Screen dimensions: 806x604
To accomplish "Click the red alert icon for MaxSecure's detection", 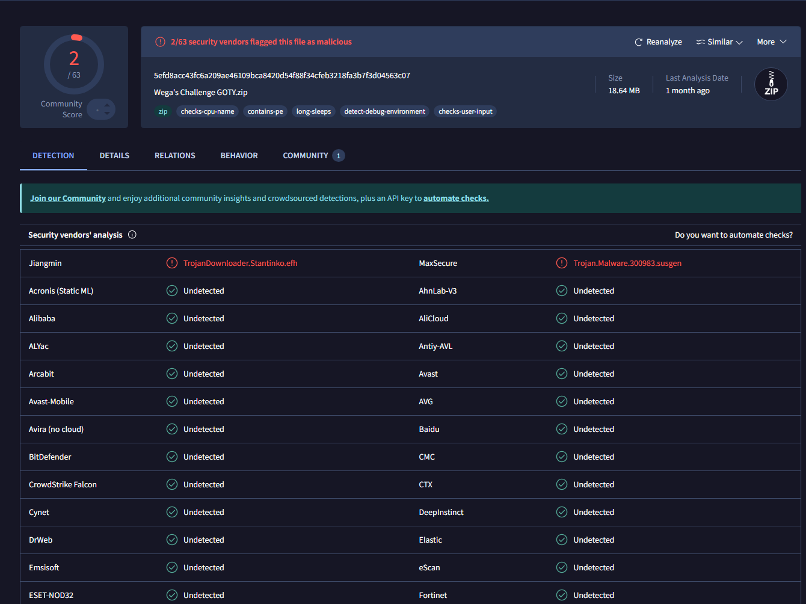I will point(562,263).
